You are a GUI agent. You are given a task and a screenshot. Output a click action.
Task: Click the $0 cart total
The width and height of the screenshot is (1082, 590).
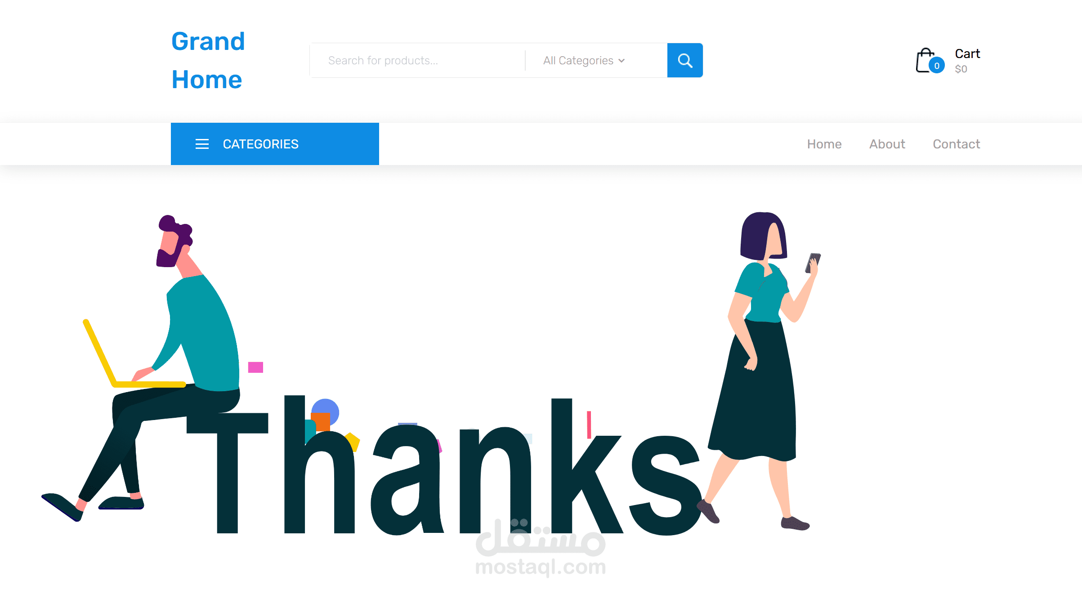tap(961, 69)
